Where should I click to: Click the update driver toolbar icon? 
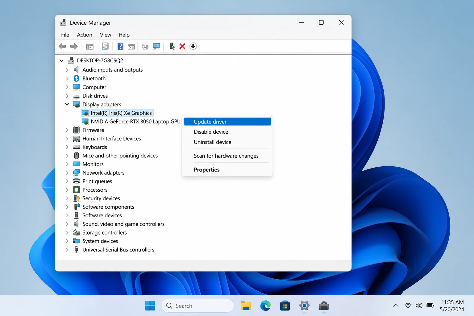[172, 46]
